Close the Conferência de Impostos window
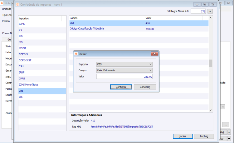234x143 pixels. click(x=213, y=4)
